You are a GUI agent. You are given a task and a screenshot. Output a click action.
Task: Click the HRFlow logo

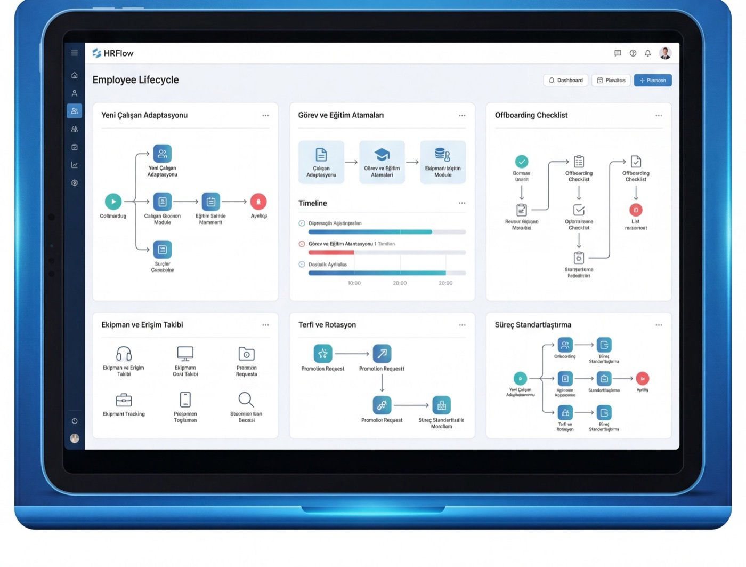113,53
